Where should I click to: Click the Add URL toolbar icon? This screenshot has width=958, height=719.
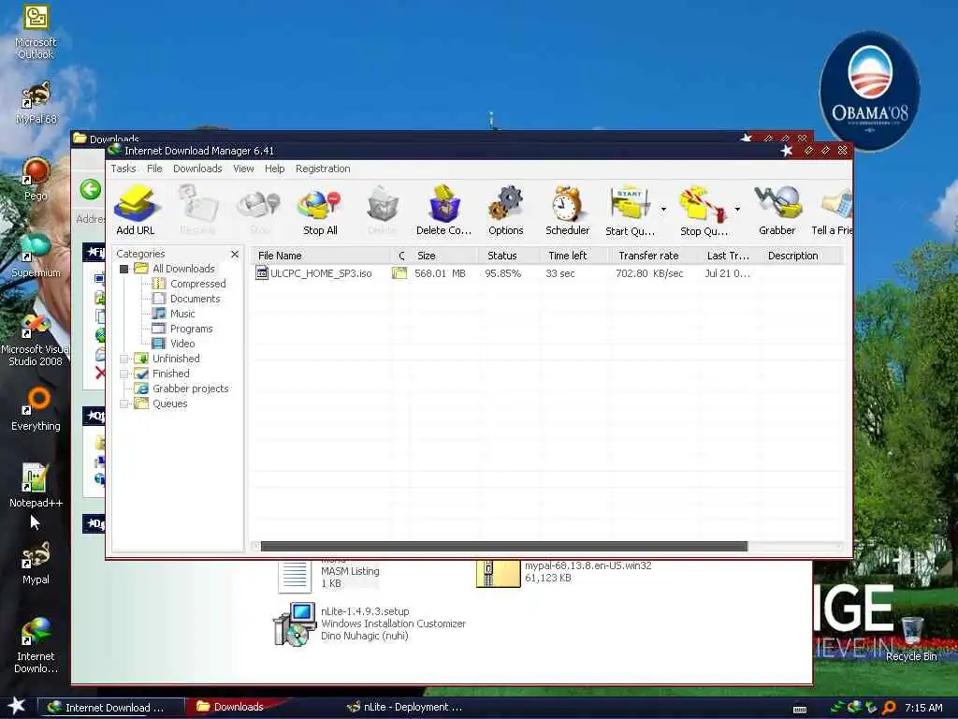pyautogui.click(x=136, y=210)
